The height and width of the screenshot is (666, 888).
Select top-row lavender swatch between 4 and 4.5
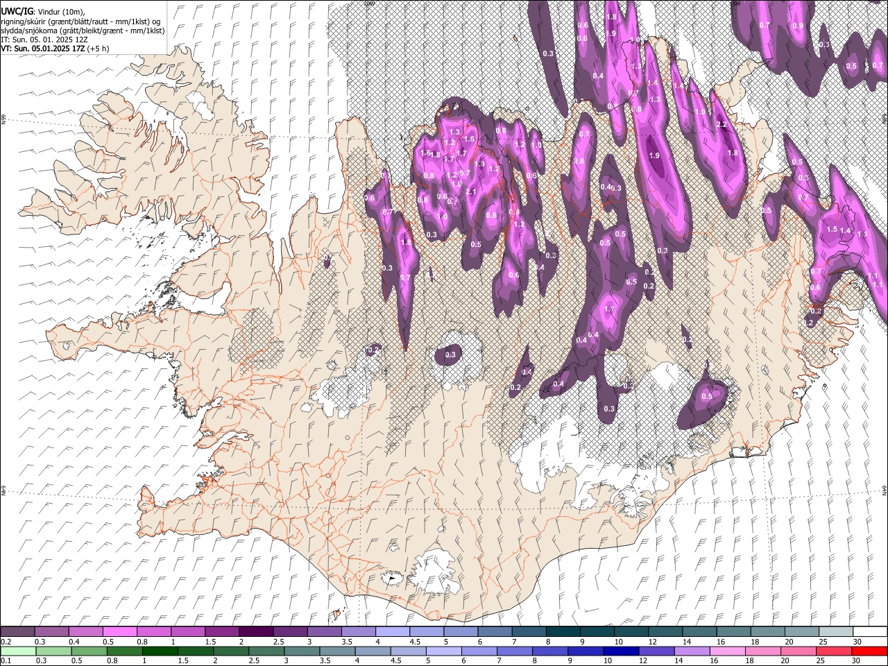(x=391, y=631)
